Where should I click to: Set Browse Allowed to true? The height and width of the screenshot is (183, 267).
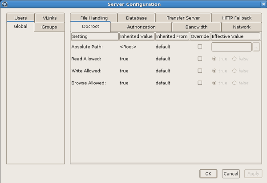coord(220,83)
